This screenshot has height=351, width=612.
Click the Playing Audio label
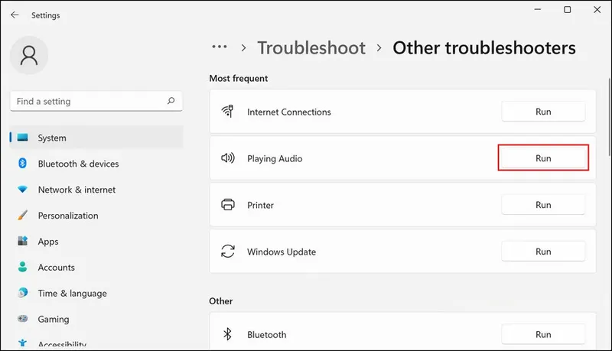point(275,158)
